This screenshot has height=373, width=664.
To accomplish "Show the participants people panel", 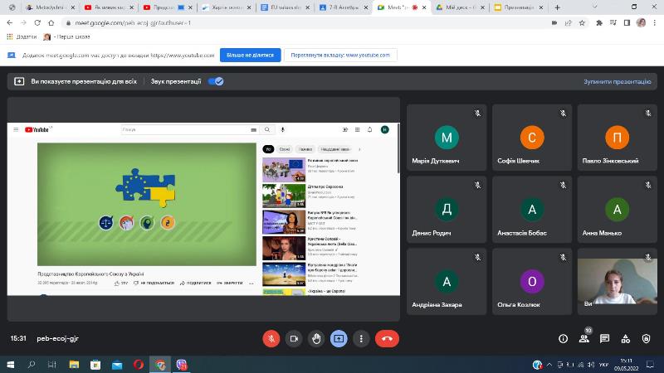I will click(x=584, y=338).
